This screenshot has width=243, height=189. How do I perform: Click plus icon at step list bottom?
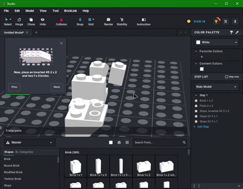(x=239, y=186)
